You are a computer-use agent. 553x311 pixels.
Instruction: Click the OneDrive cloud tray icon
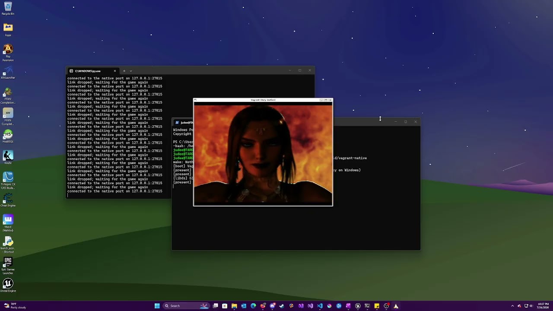tap(519, 306)
